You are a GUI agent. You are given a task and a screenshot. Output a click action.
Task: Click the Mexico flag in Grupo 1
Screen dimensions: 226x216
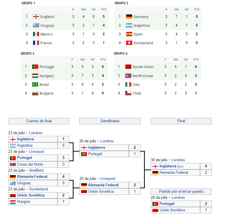[x=36, y=34]
